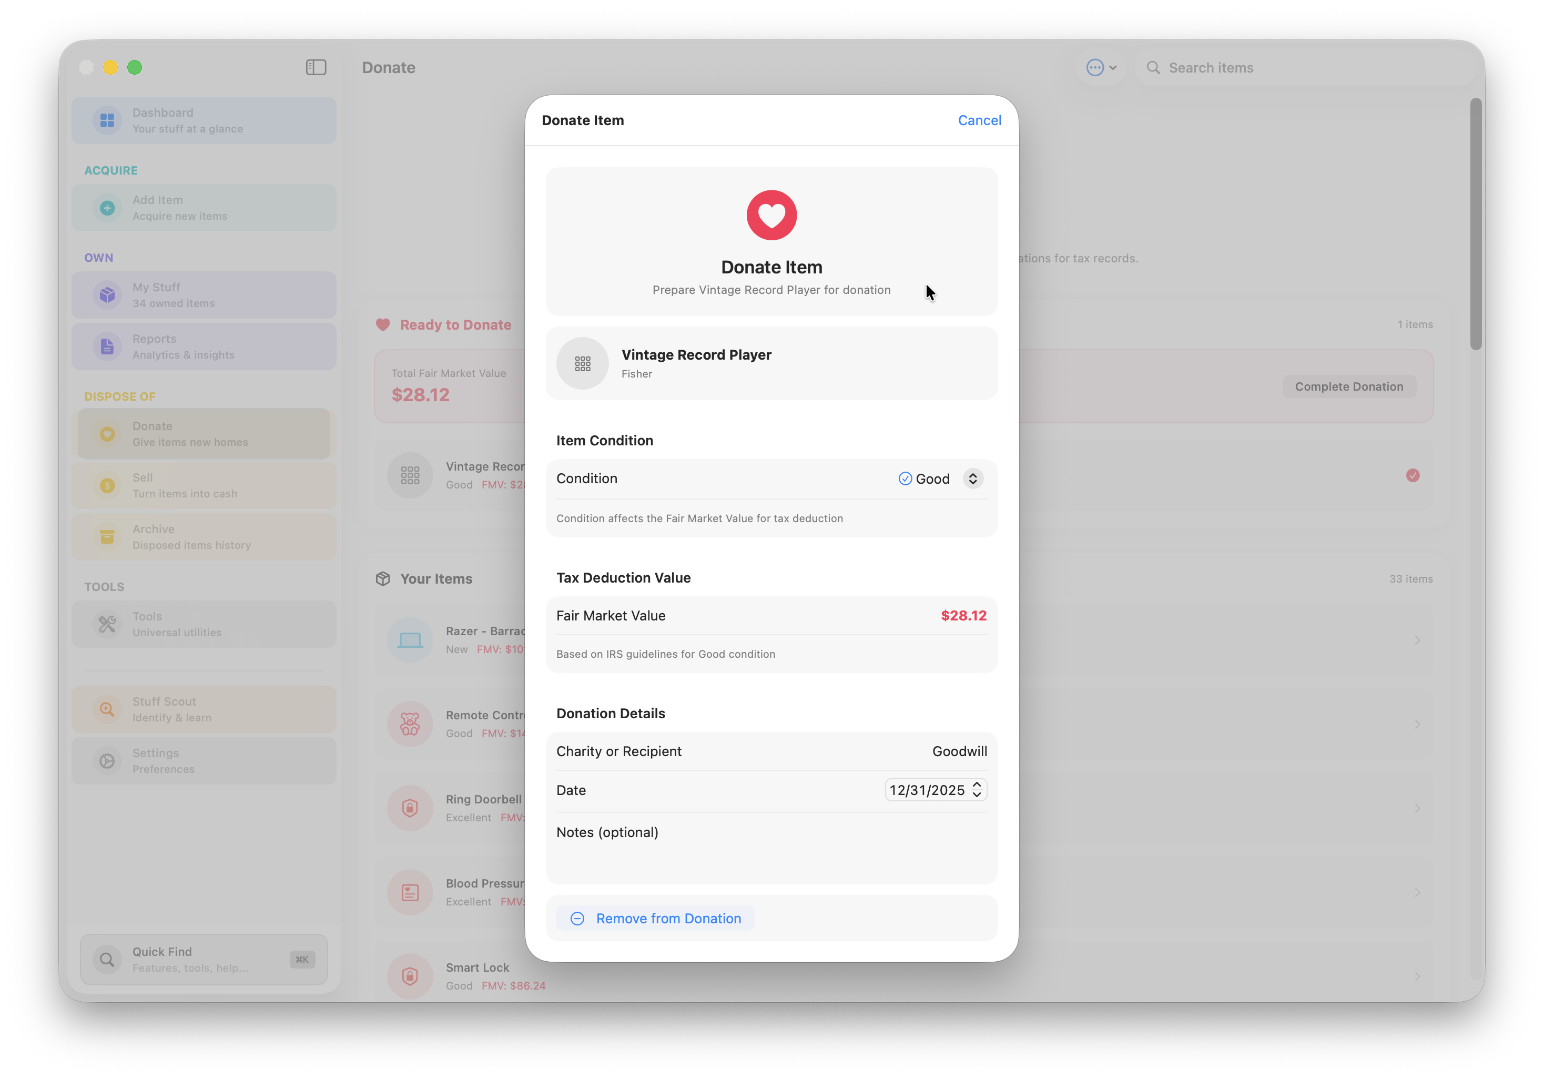The height and width of the screenshot is (1080, 1544).
Task: Toggle the sidebar visibility
Action: [x=316, y=67]
